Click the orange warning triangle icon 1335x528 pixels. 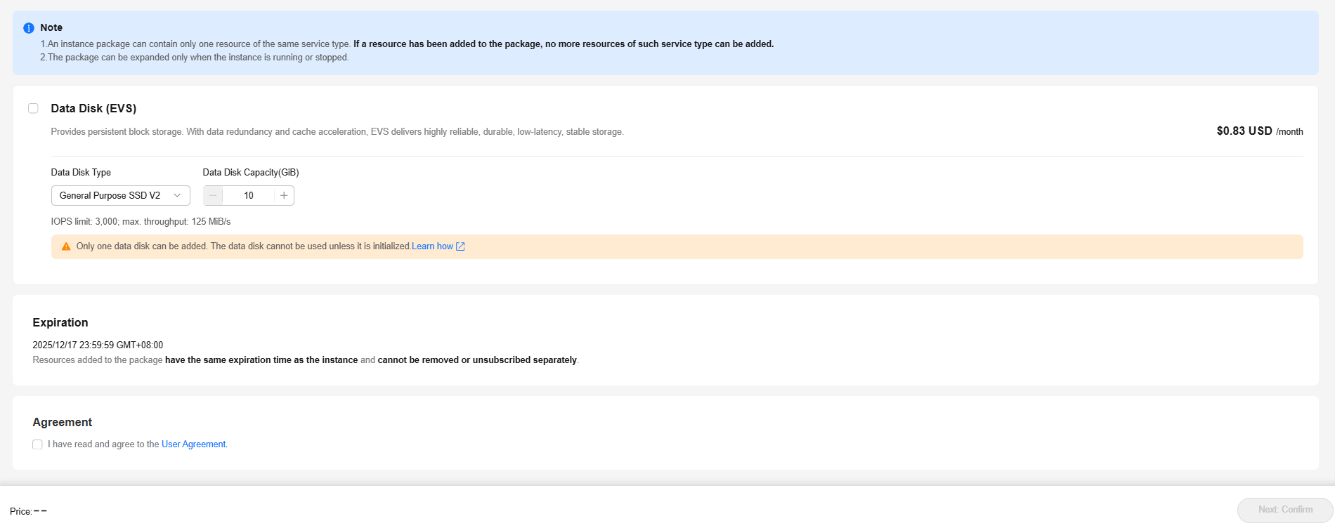[66, 246]
